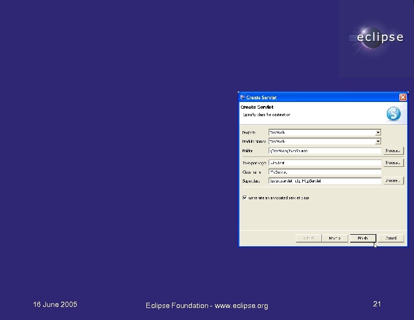Click the '16 June 2005' date text
Image resolution: width=414 pixels, height=320 pixels.
55,304
